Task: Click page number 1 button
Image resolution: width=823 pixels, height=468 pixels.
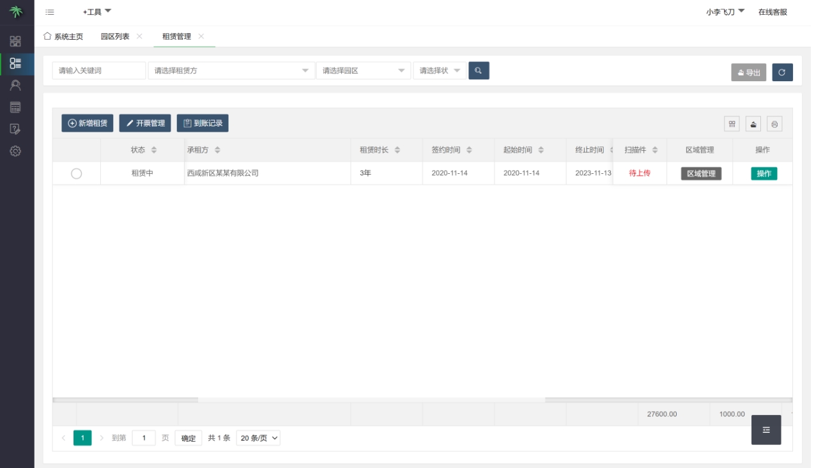Action: pos(82,438)
